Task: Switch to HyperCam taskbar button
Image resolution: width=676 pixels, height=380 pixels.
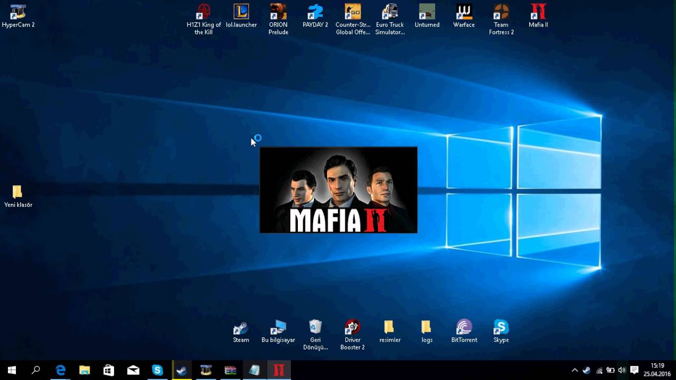Action: [x=206, y=370]
